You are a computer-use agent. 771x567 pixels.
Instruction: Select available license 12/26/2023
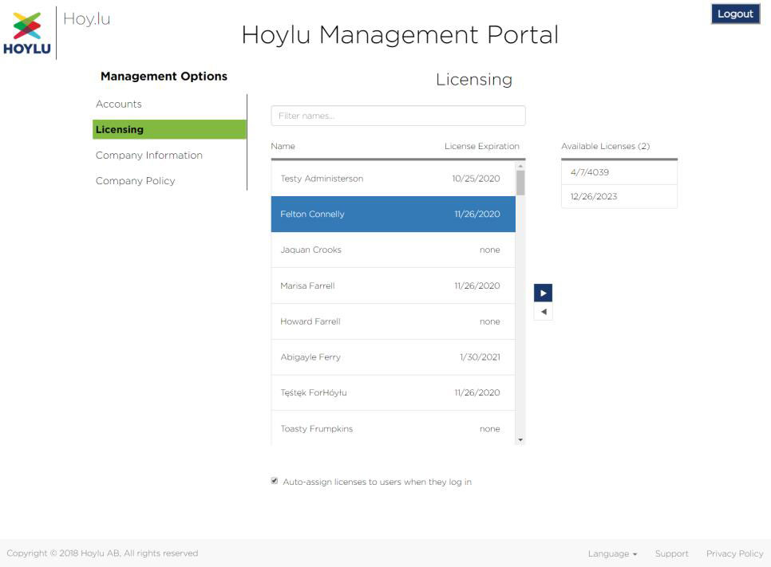point(619,196)
